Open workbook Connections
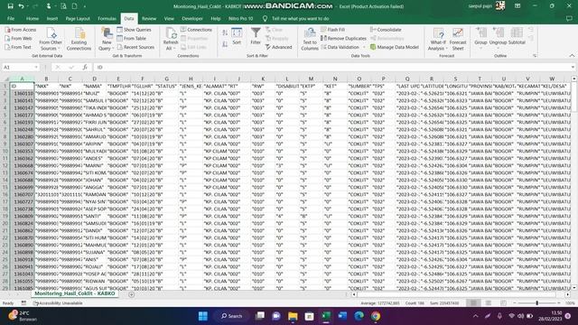This screenshot has width=578, height=325. (x=196, y=30)
